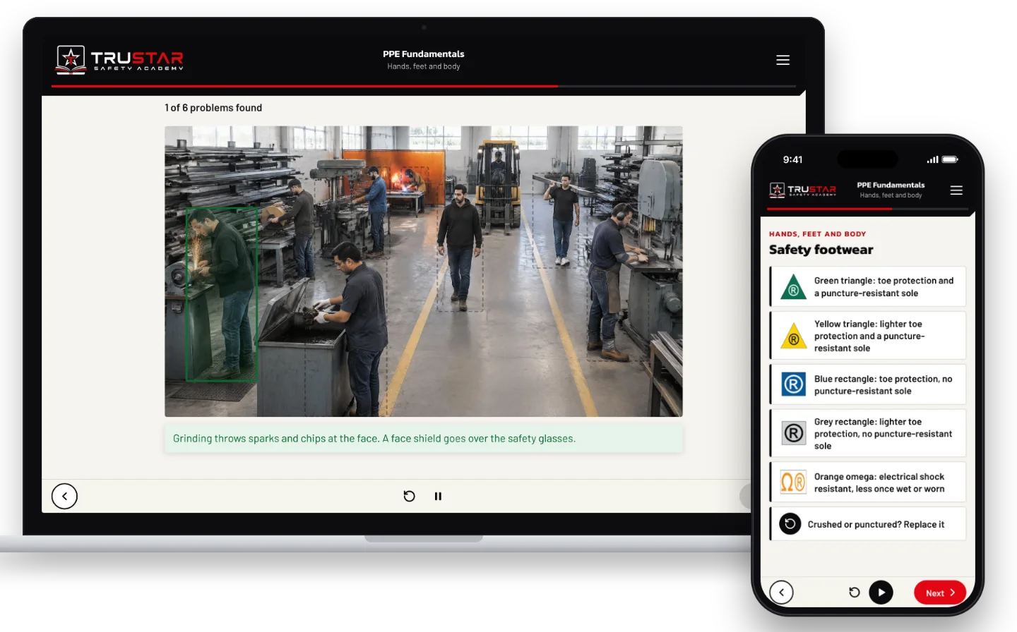
Task: Click the phone's back arrow button
Action: point(781,592)
